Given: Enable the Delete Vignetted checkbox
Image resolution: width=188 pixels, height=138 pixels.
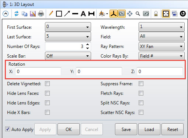Looking at the screenshot, I should 47,84.
